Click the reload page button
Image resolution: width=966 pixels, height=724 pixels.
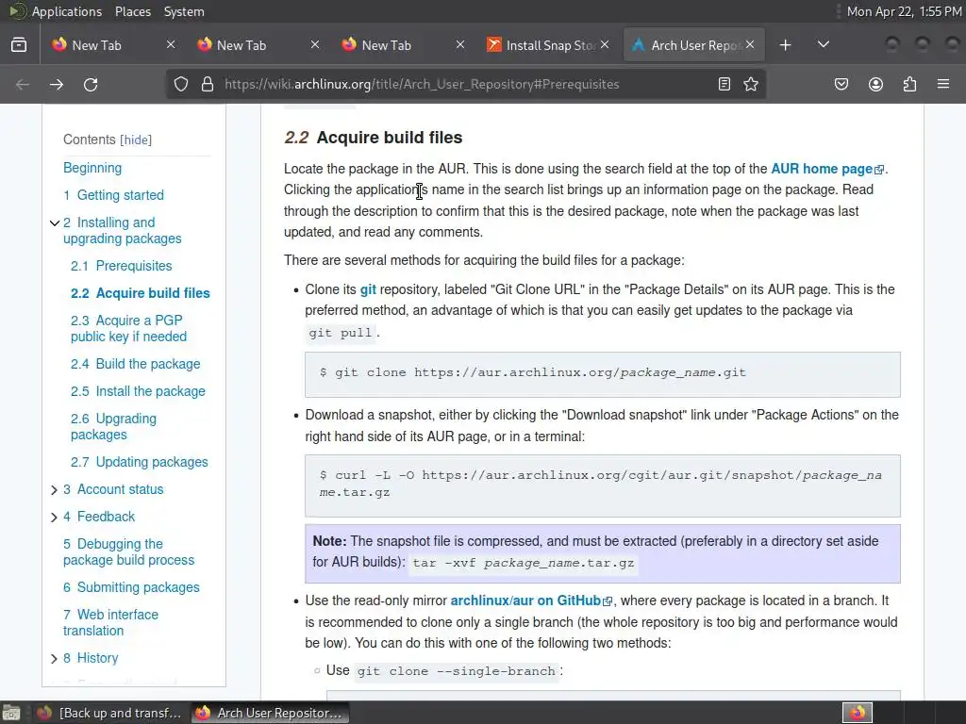tap(91, 84)
